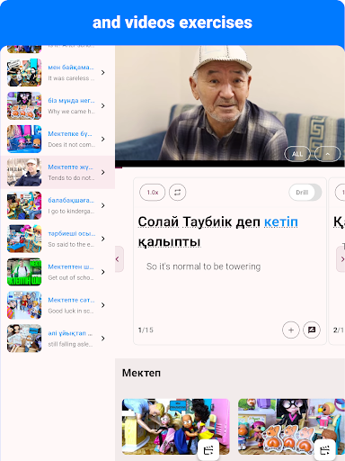This screenshot has height=461, width=345.
Task: Expand chevron for 'Does it not com...' row
Action: [x=103, y=140]
